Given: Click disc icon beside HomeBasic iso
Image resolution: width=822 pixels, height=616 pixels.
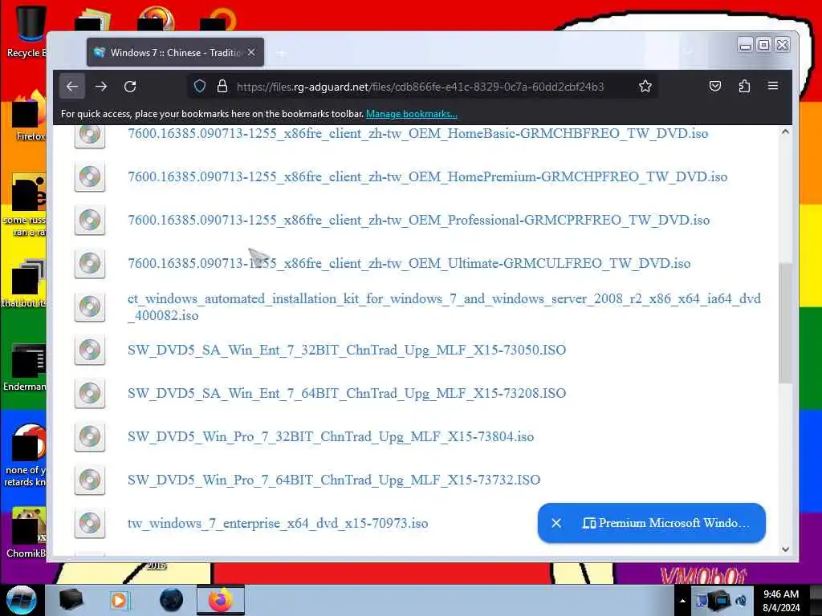Looking at the screenshot, I should pos(90,135).
